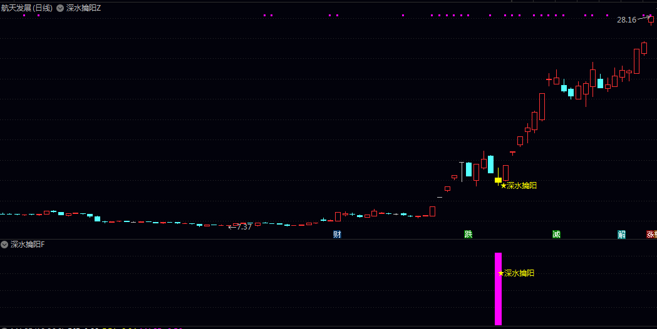
Task: Click the 28.16 high price label
Action: coord(626,19)
